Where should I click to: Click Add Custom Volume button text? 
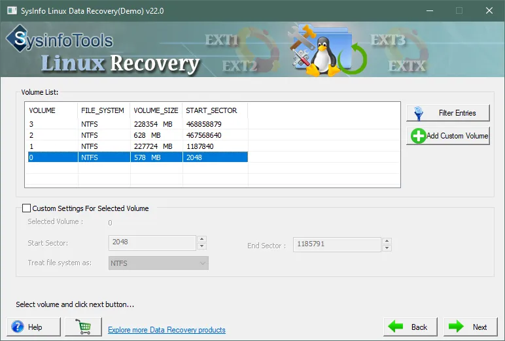tap(457, 136)
